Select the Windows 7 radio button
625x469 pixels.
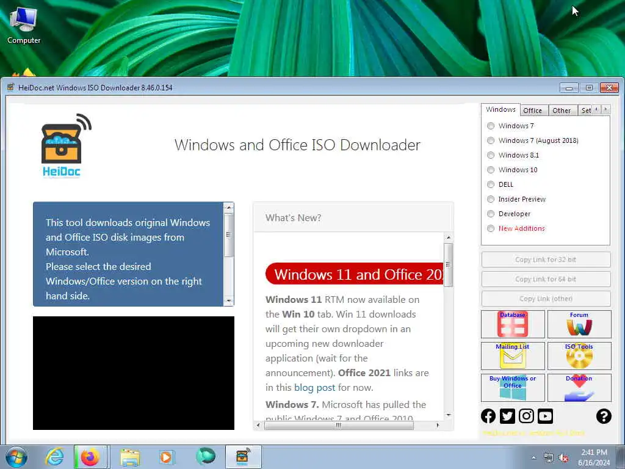coord(491,126)
